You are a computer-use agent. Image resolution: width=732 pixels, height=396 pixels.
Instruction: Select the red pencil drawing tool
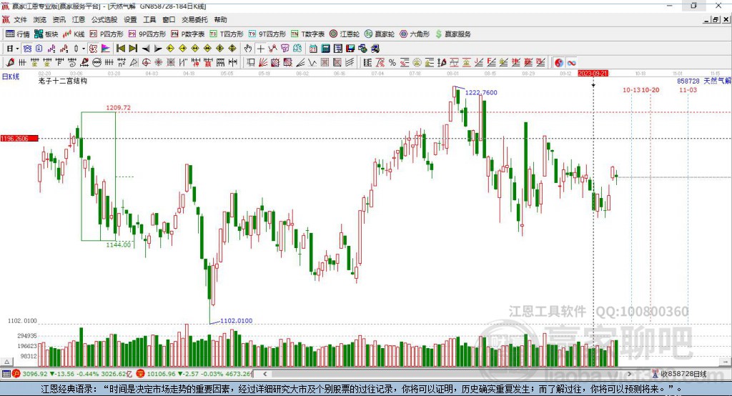tap(10, 63)
